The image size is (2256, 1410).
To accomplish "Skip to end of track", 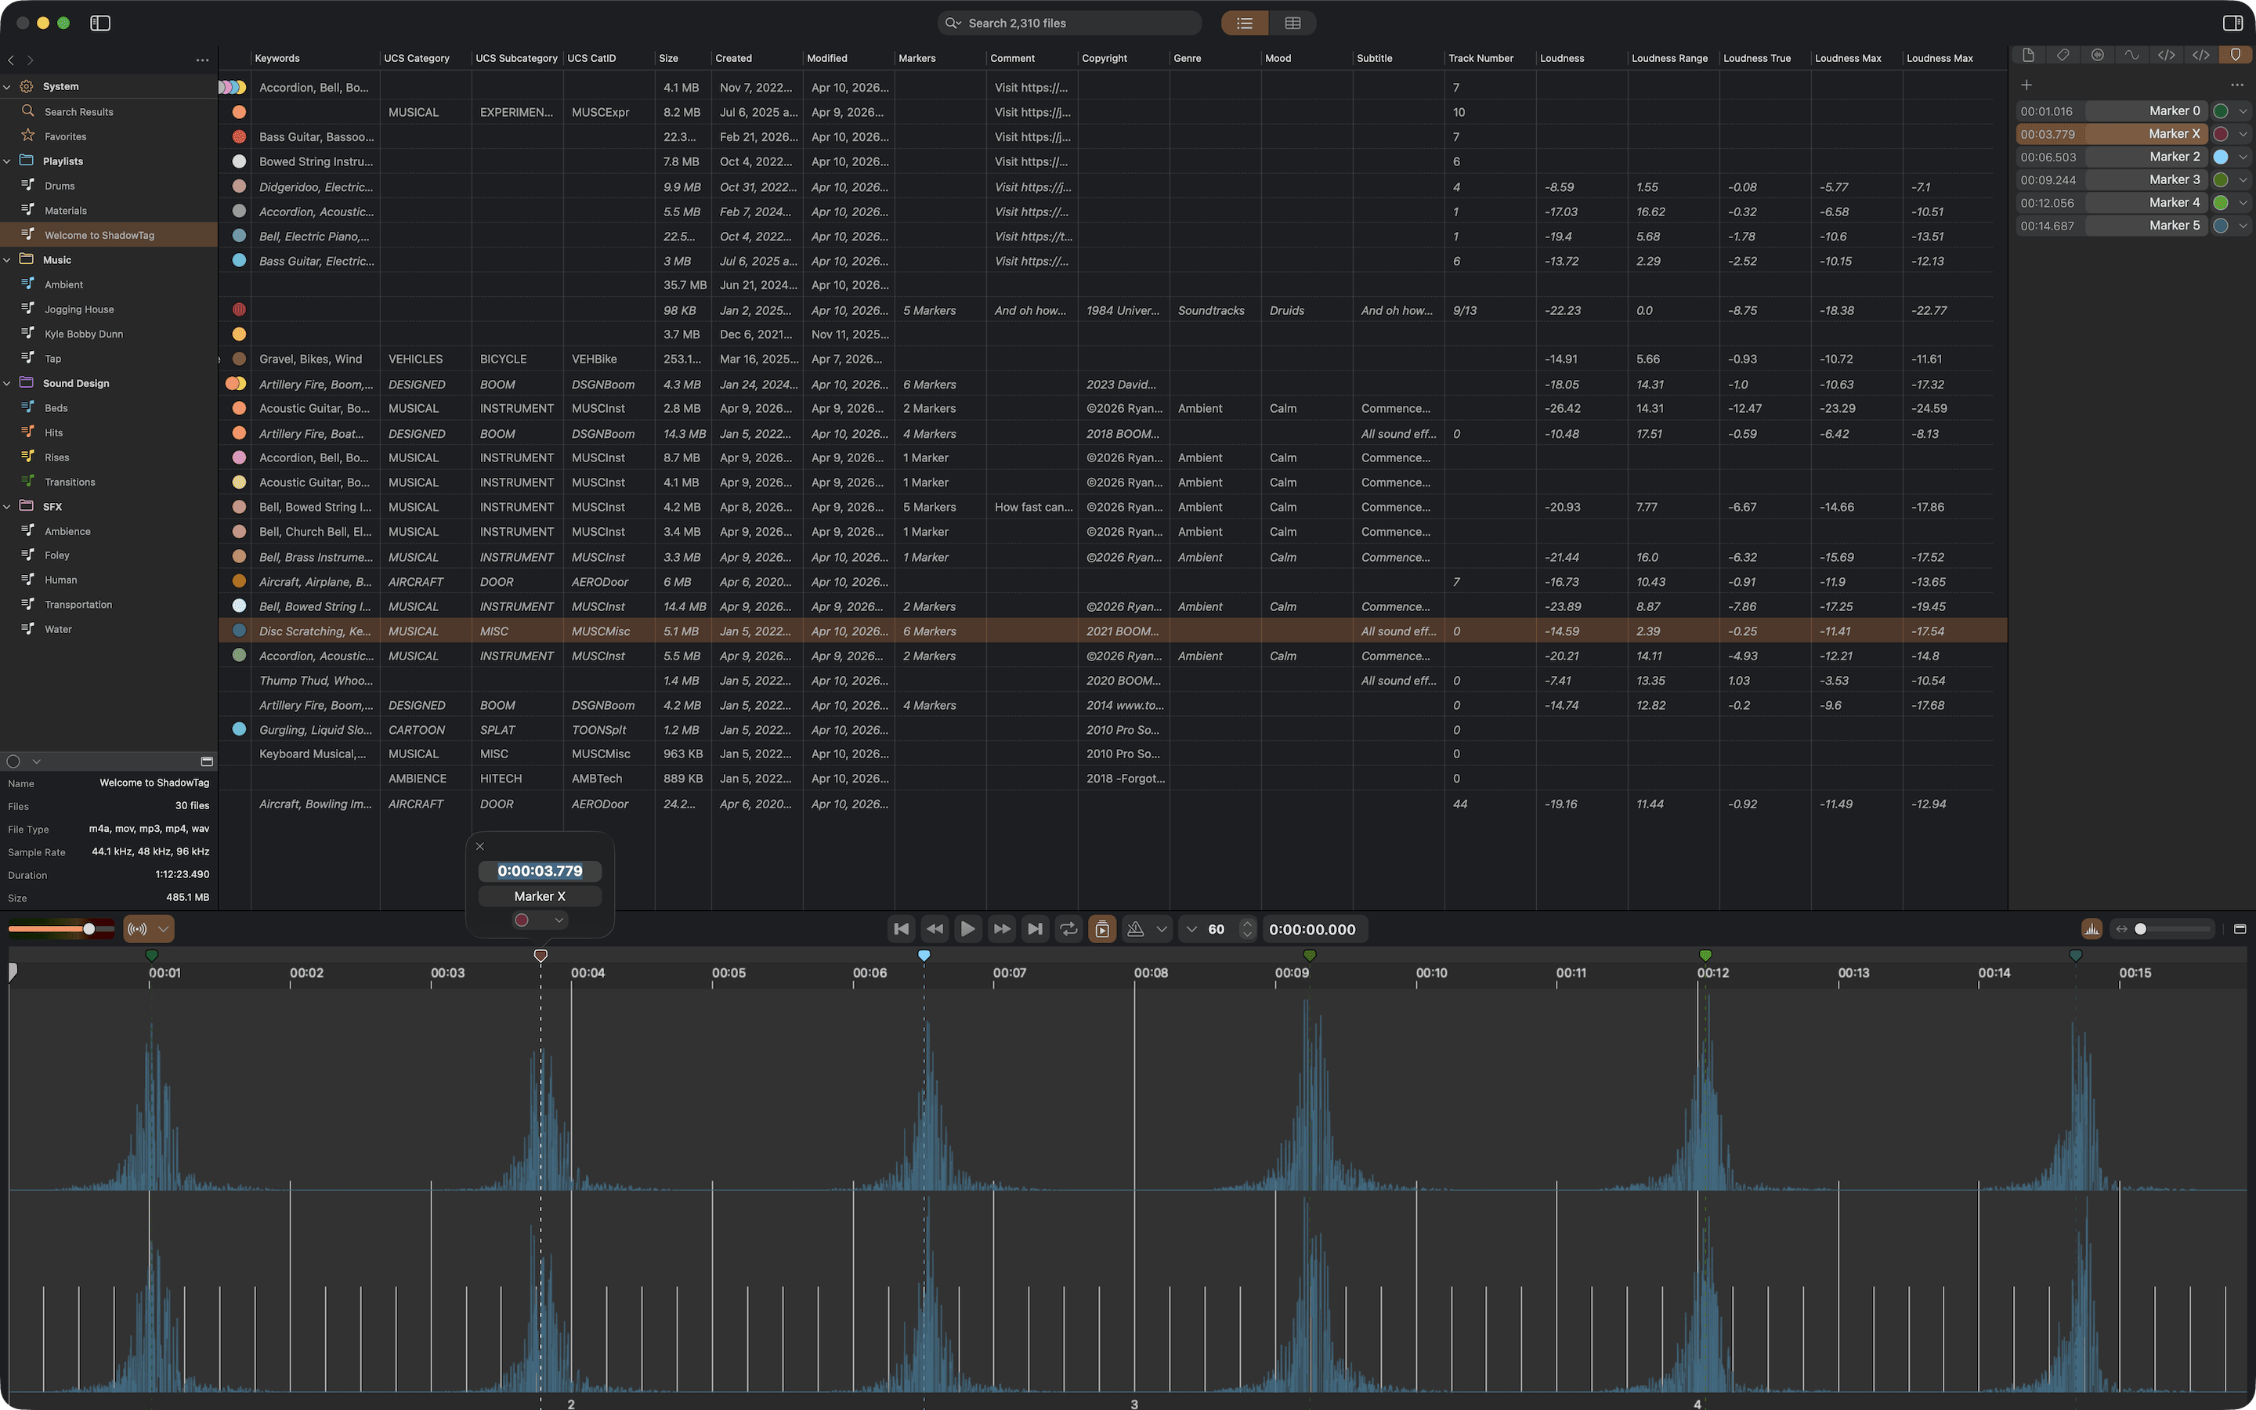I will (x=1035, y=929).
